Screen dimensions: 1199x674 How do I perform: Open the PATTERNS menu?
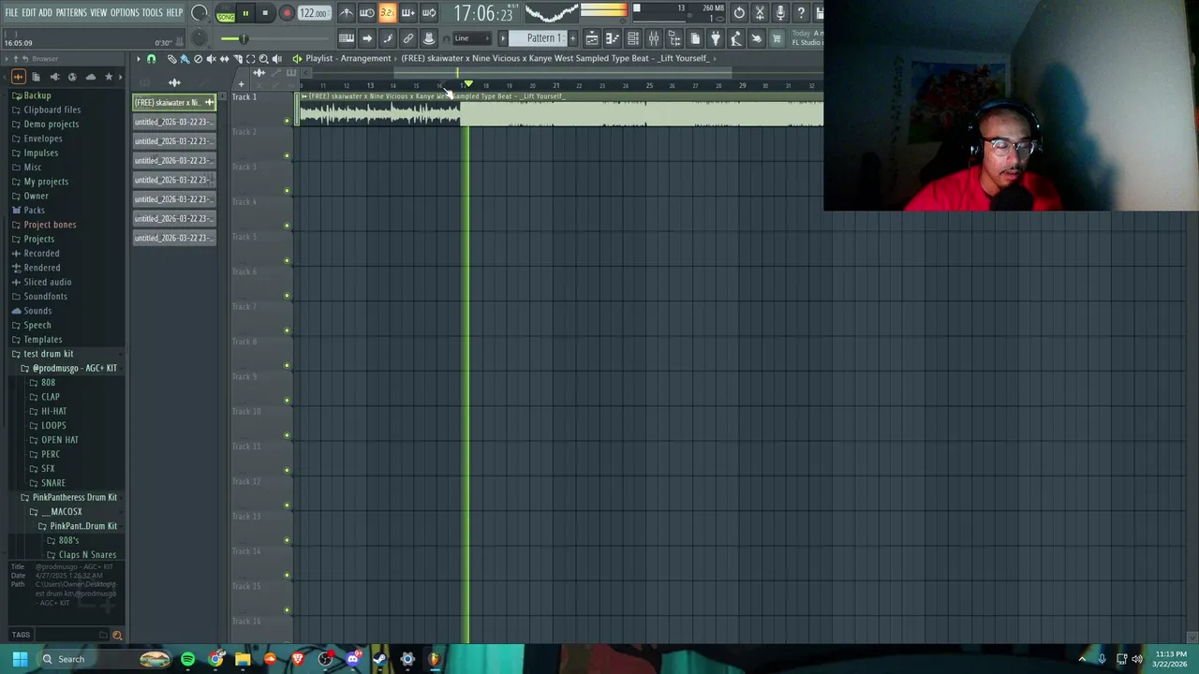pyautogui.click(x=71, y=12)
